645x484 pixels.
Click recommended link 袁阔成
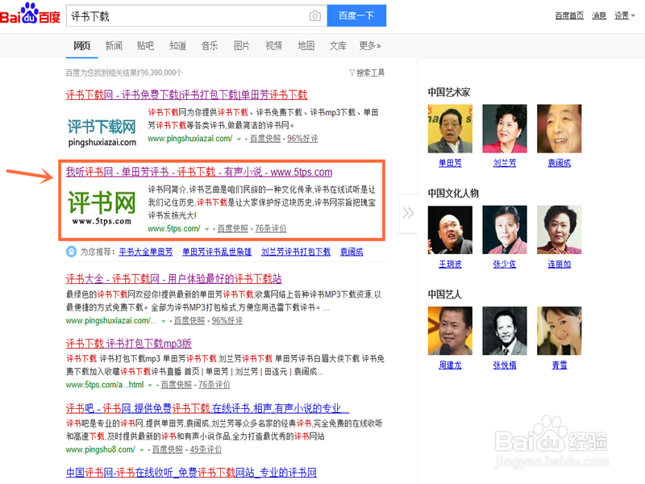[x=352, y=252]
